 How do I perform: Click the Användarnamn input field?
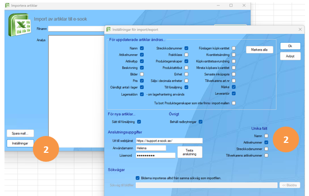click(151, 148)
